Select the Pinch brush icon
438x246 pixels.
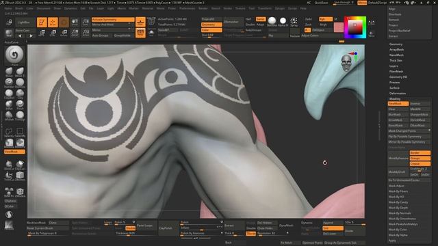20,105
